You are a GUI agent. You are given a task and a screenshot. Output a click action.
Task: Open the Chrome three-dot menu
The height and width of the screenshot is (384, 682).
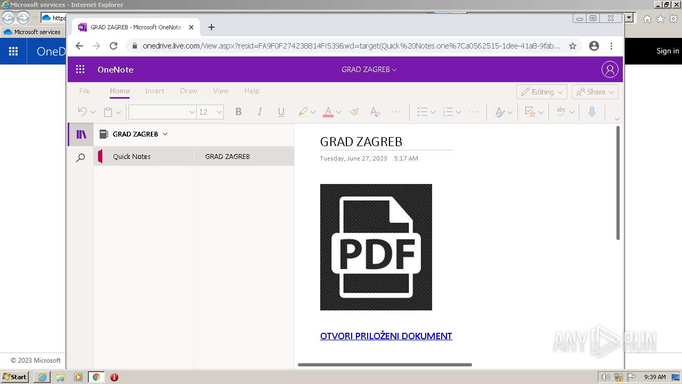(611, 46)
